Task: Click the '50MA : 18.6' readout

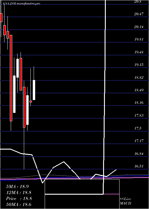Action: tap(19, 205)
